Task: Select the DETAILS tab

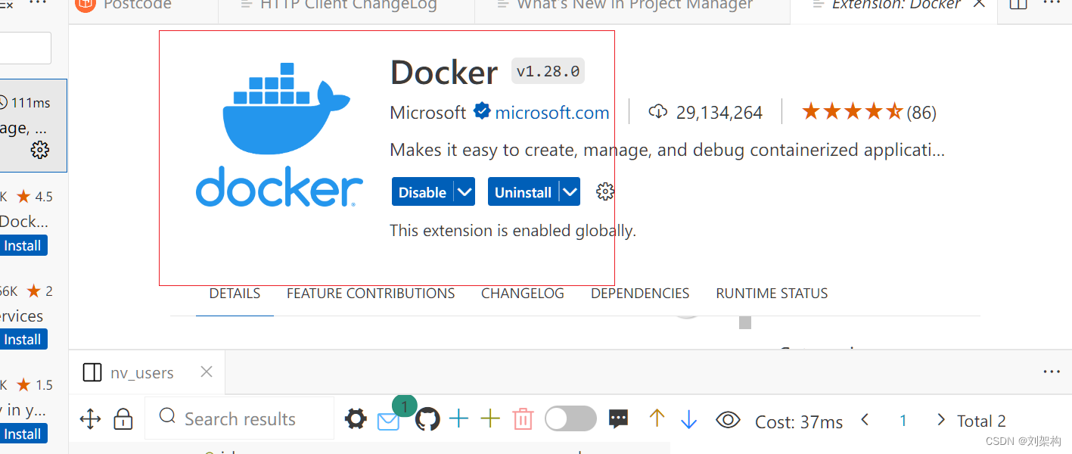Action: (235, 294)
